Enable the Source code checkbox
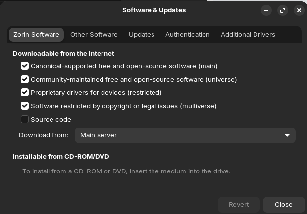 pos(25,119)
